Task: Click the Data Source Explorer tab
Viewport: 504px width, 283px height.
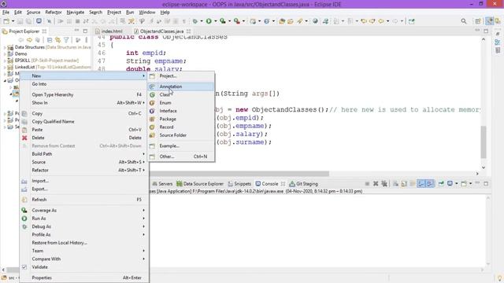Action: pyautogui.click(x=200, y=183)
